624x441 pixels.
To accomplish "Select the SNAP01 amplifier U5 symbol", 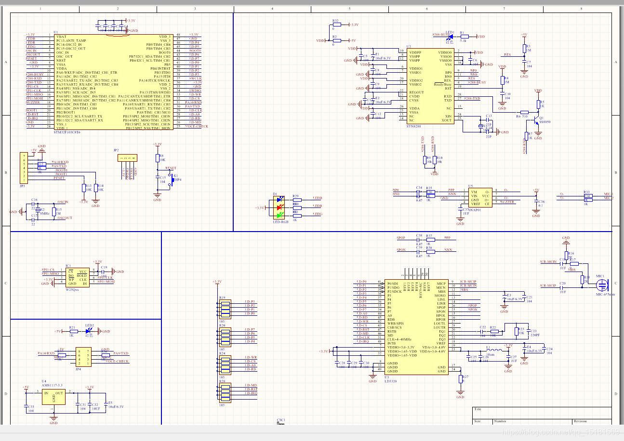I will [x=480, y=197].
